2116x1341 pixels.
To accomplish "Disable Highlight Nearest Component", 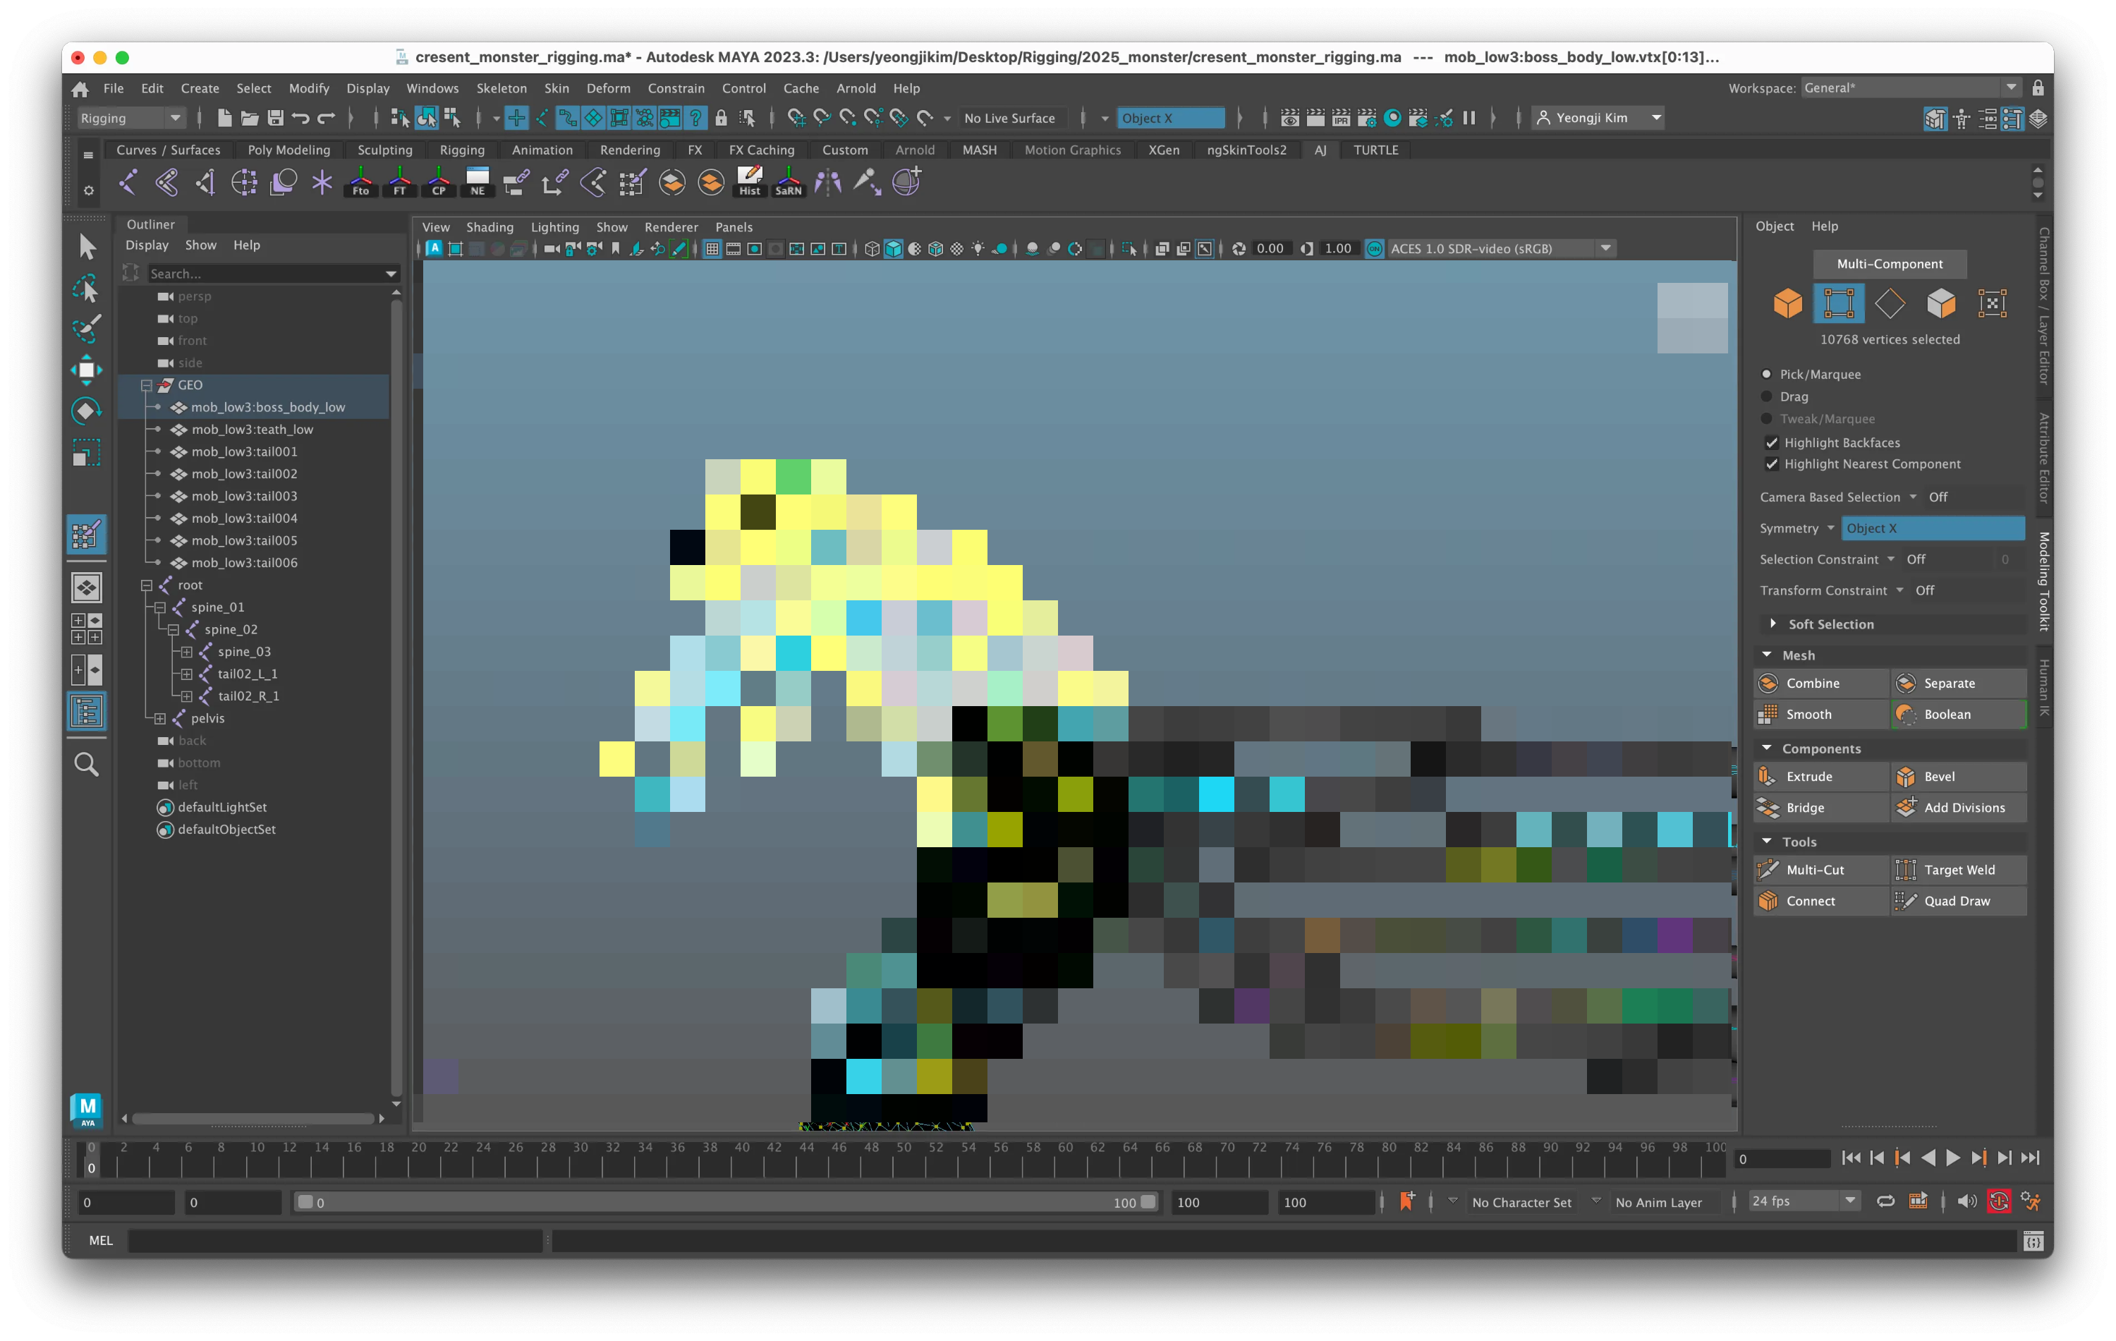I will 1772,464.
